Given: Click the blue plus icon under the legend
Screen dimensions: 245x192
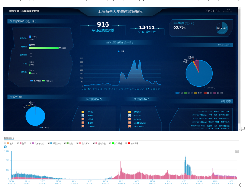Looking at the screenshot, I should coord(5,147).
